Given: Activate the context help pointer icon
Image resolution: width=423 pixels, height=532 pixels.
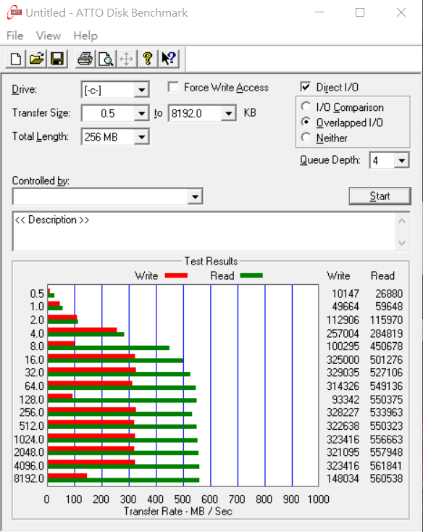Looking at the screenshot, I should [x=169, y=59].
